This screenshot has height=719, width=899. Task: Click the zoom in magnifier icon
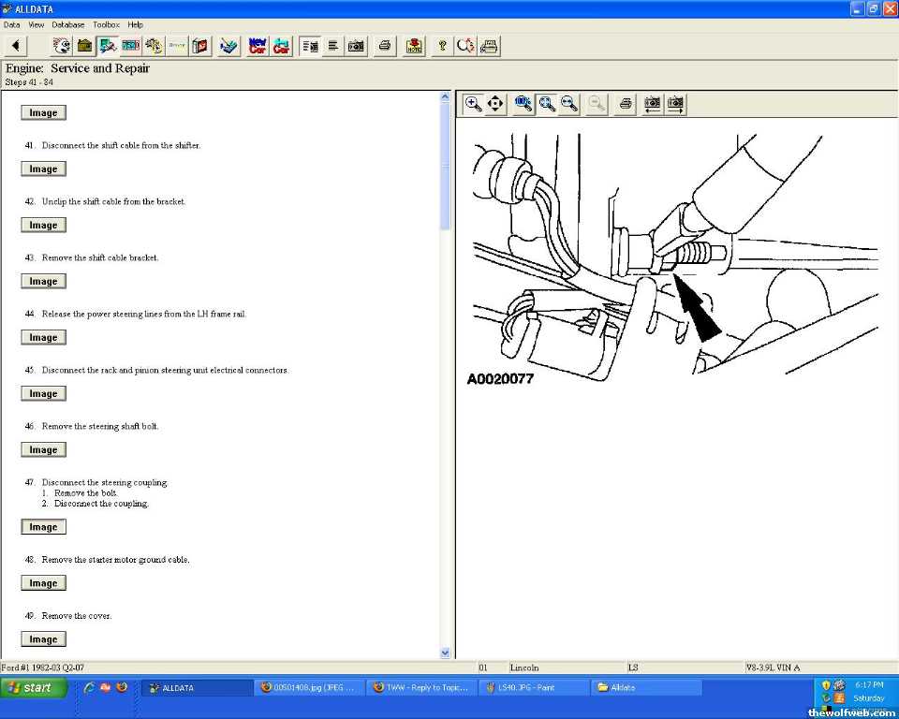[474, 104]
